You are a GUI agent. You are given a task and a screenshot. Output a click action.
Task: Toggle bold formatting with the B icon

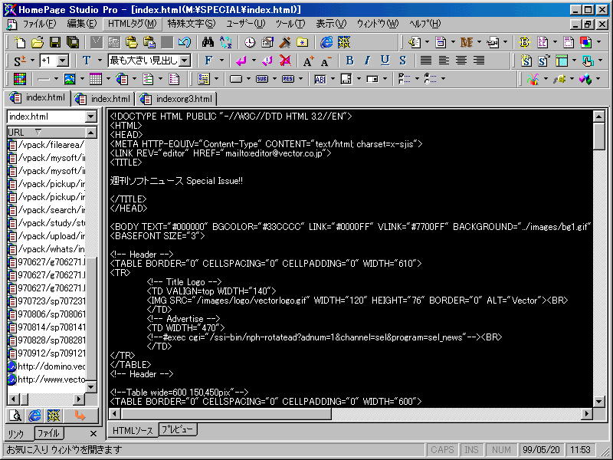click(x=350, y=61)
